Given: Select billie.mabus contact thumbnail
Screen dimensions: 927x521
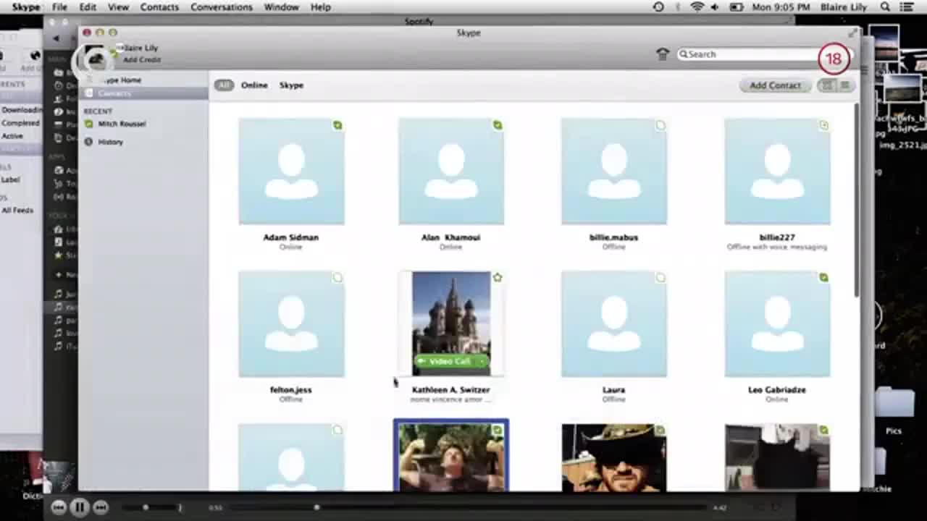Looking at the screenshot, I should pyautogui.click(x=614, y=171).
